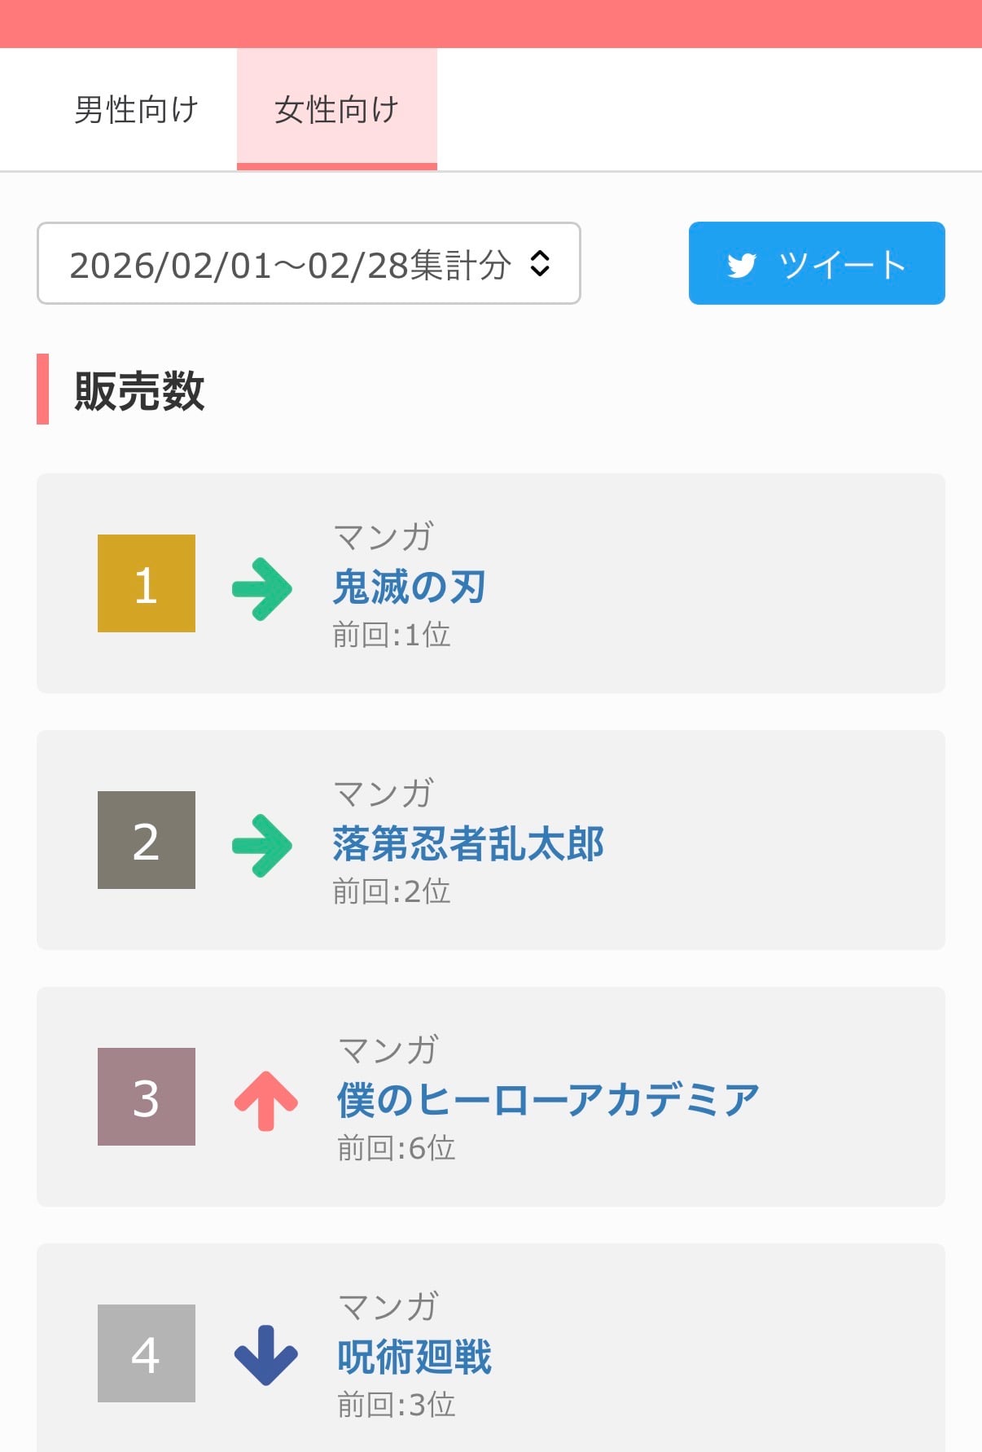Select the 女性向け tab
This screenshot has height=1452, width=982.
[x=336, y=110]
